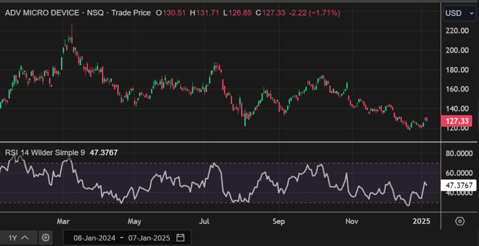The image size is (479, 246).
Task: Click the close value C127.33 in the header
Action: click(x=271, y=13)
